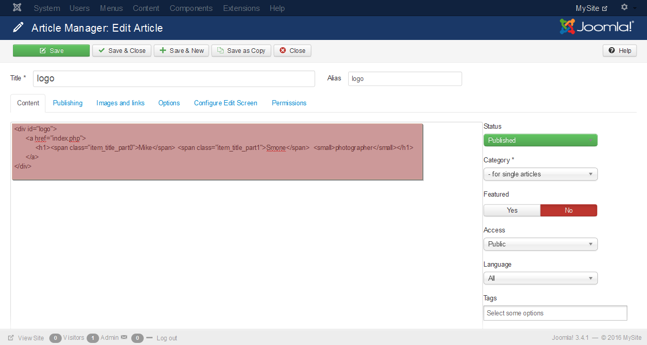The width and height of the screenshot is (647, 345).
Task: Click the Save & Close button
Action: 121,50
